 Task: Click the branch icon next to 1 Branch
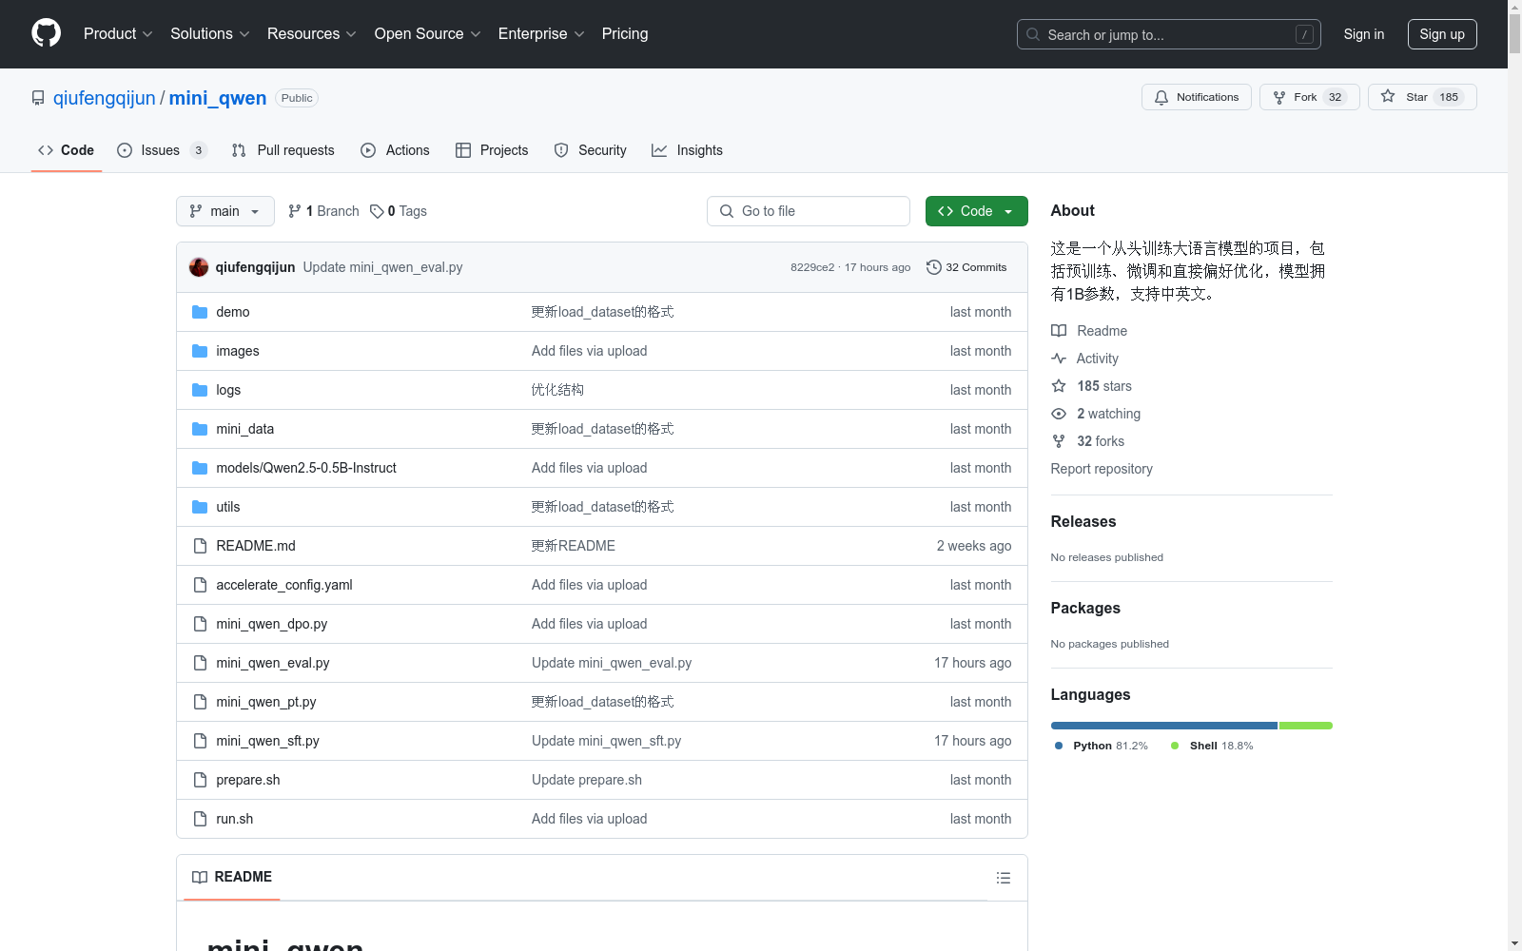tap(295, 211)
